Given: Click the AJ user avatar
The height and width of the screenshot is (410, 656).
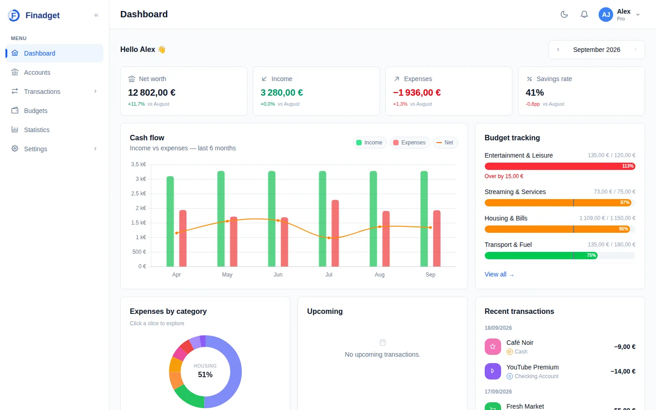Looking at the screenshot, I should (606, 15).
